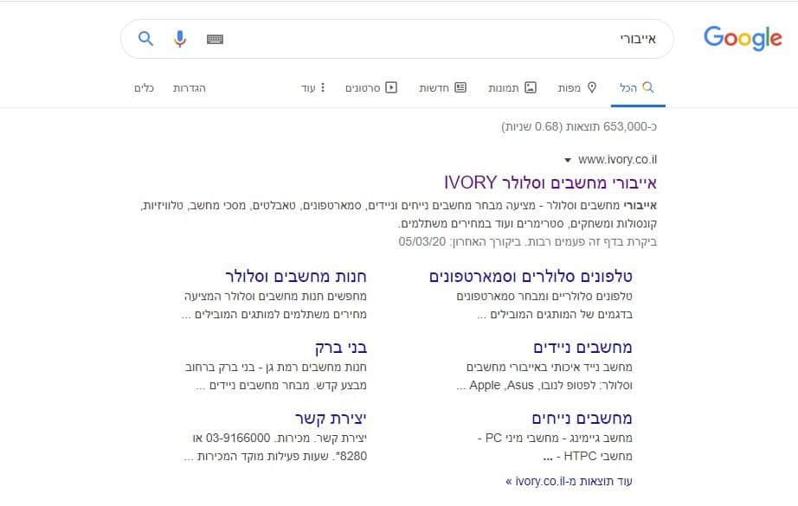Click phone number 03-9166000 text
Viewport: 798px width, 506px height.
coord(238,438)
